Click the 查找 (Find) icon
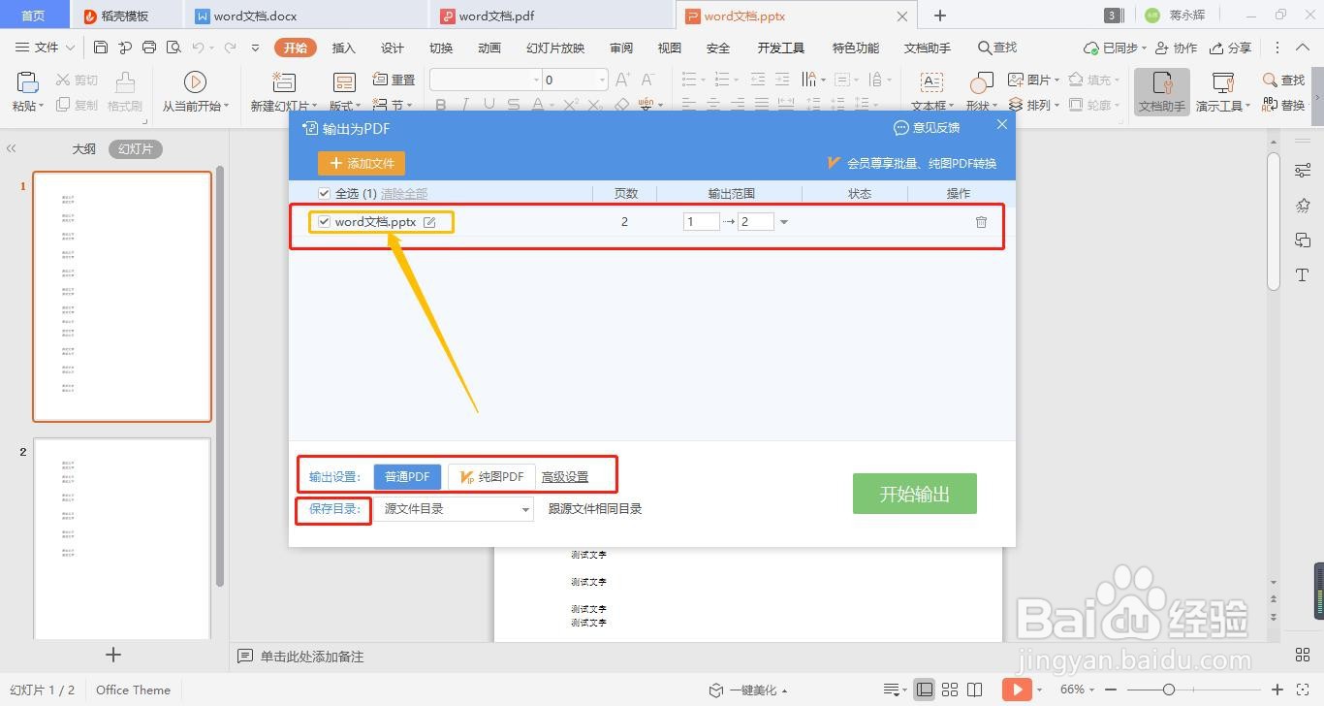The height and width of the screenshot is (706, 1324). pos(1286,81)
